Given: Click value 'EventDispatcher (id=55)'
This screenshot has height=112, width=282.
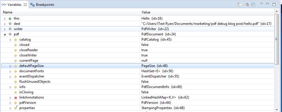Looking at the screenshot, I should click(160, 76).
